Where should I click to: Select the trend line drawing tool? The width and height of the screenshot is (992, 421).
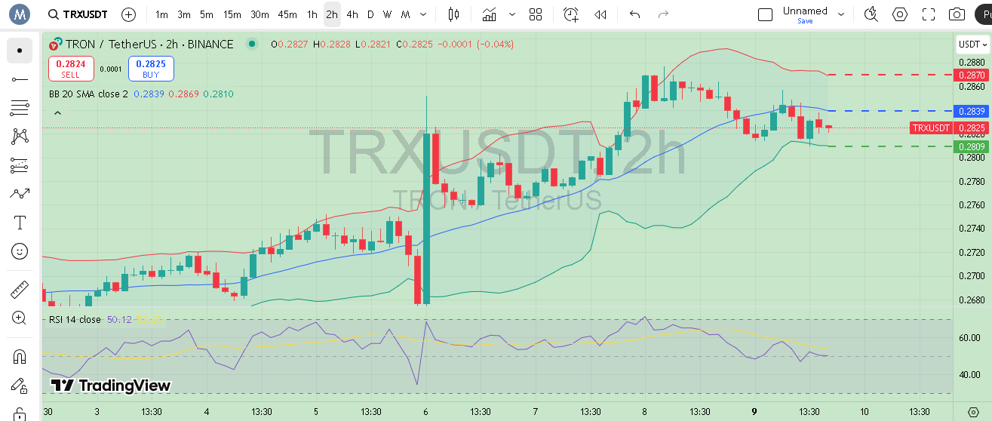pyautogui.click(x=20, y=79)
